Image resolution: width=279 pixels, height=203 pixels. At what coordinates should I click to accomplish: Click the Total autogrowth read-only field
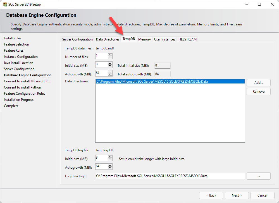click(x=163, y=74)
